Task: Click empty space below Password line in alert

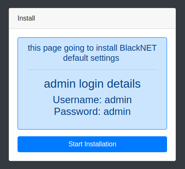Action: coord(92,123)
